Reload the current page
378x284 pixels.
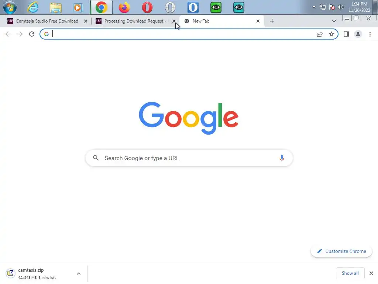click(x=32, y=34)
